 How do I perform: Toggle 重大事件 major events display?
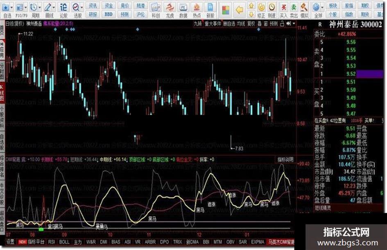tap(213, 24)
